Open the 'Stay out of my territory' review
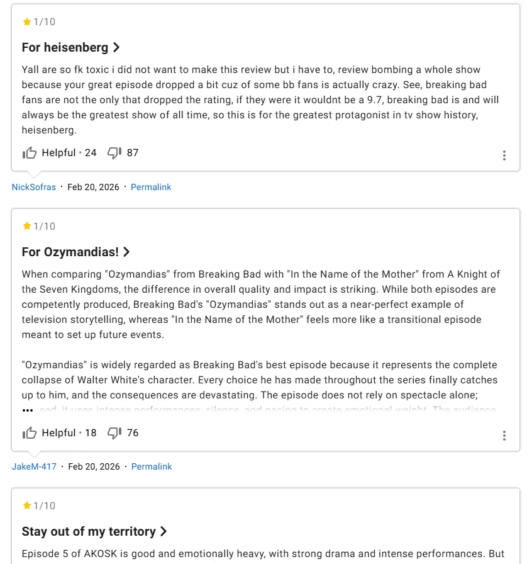The width and height of the screenshot is (527, 564). (94, 531)
